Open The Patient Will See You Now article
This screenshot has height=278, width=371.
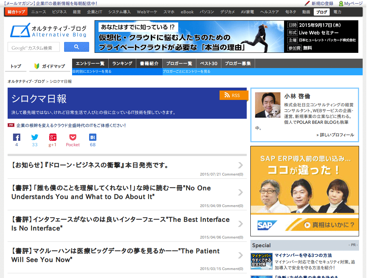click(115, 255)
